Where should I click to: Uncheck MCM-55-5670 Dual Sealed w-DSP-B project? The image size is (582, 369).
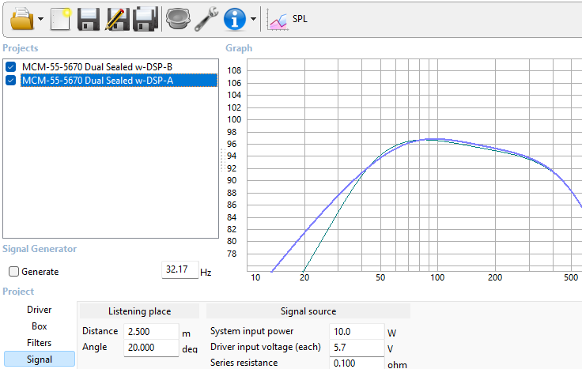pyautogui.click(x=11, y=66)
